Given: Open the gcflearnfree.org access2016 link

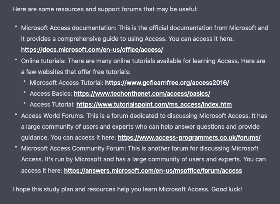Looking at the screenshot, I should click(x=167, y=83).
